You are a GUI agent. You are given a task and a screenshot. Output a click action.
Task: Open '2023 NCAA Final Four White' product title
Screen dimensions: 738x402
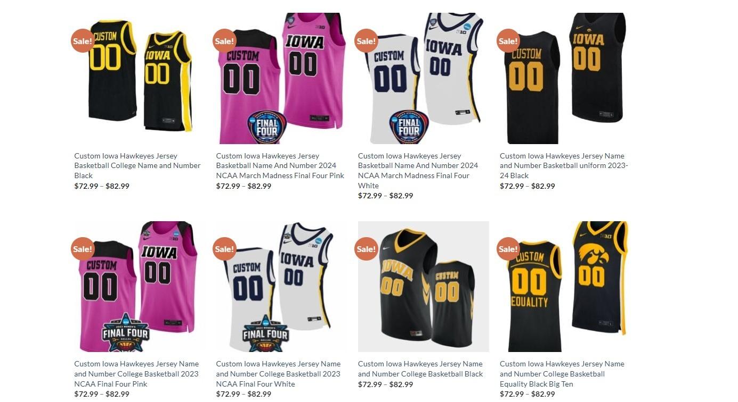pos(278,374)
